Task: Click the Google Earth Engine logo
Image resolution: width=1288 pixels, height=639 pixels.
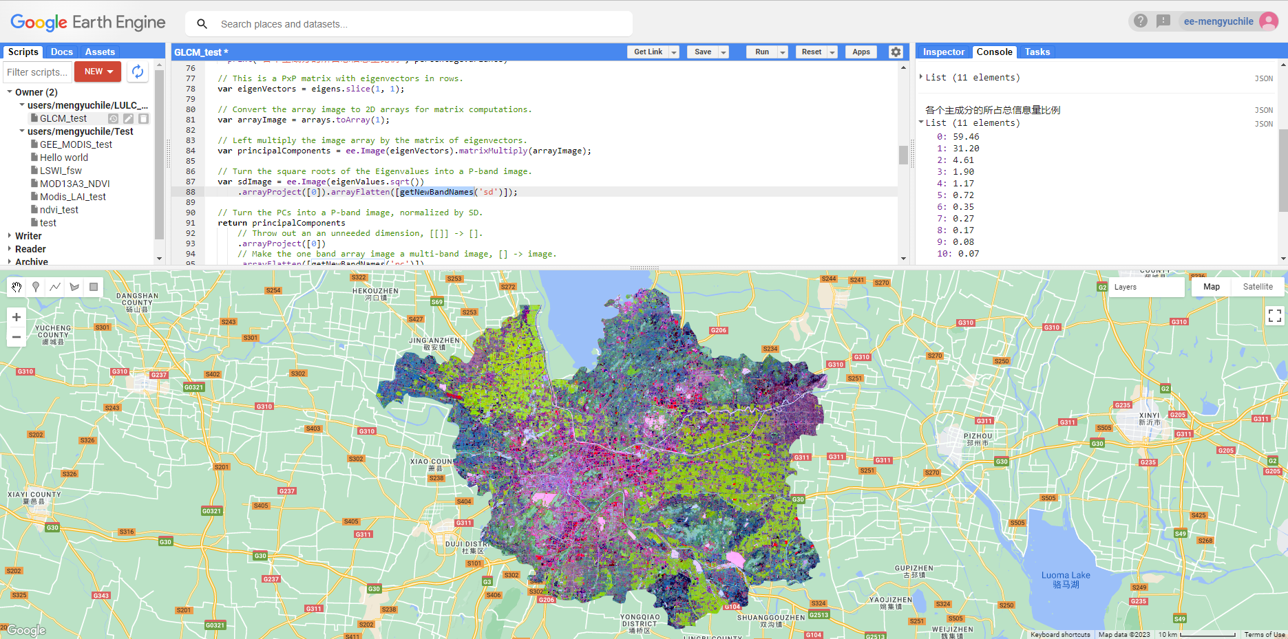Action: tap(88, 23)
